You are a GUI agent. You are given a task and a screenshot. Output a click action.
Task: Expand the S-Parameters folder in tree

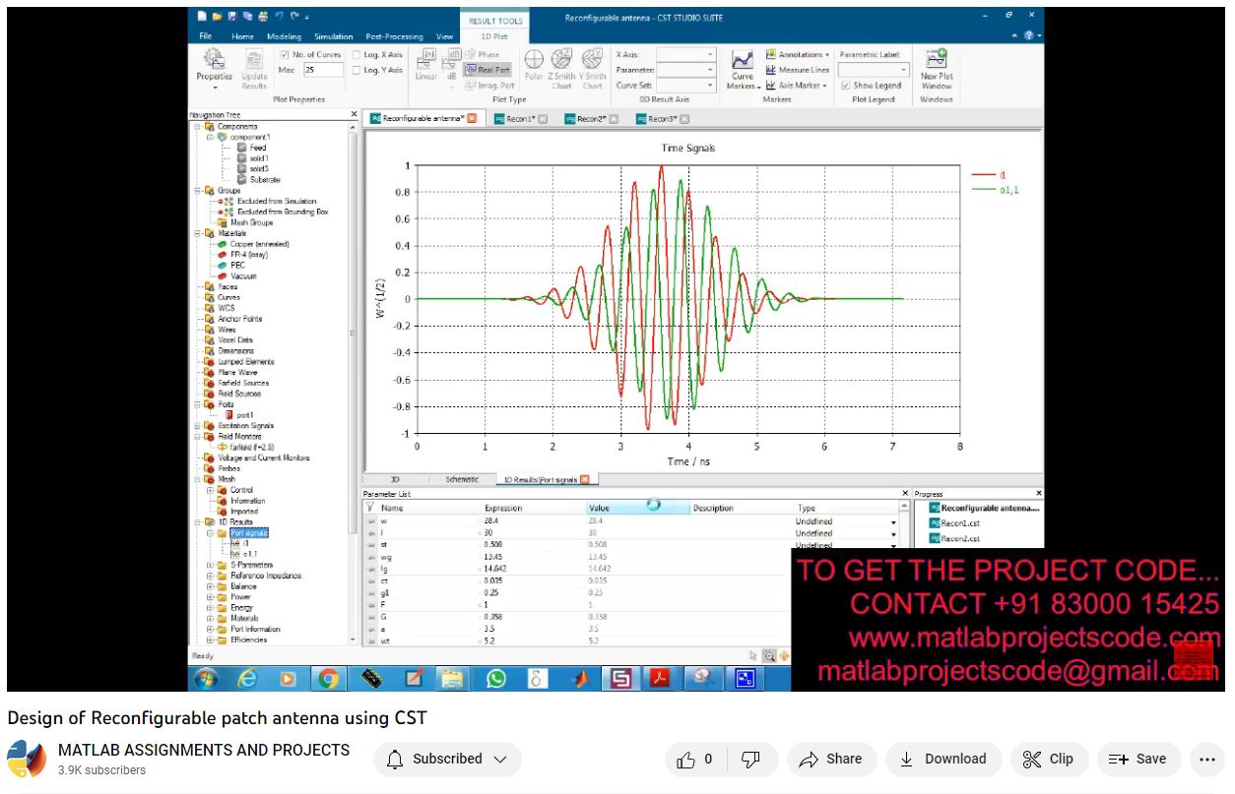[210, 565]
